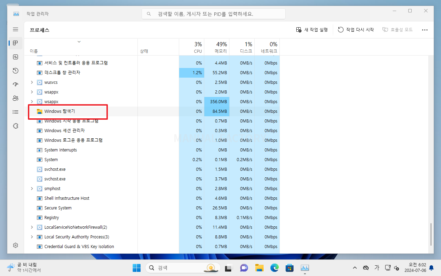Expand the smphost process group
This screenshot has width=441, height=276.
point(32,189)
